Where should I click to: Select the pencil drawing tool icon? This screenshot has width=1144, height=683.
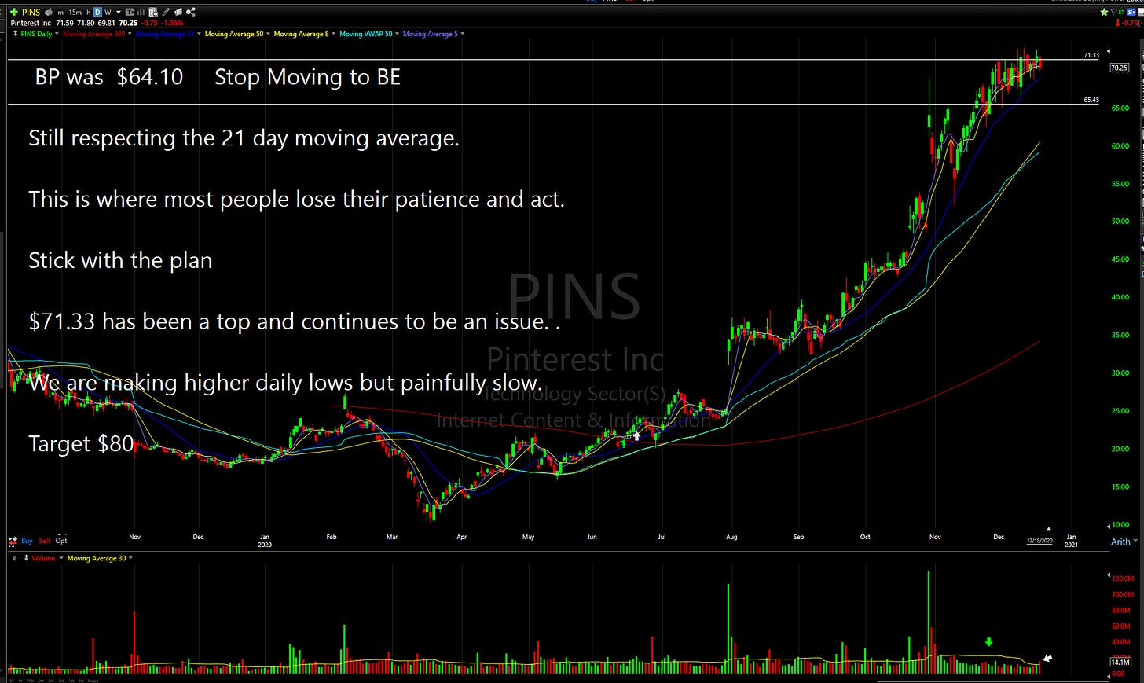(166, 12)
